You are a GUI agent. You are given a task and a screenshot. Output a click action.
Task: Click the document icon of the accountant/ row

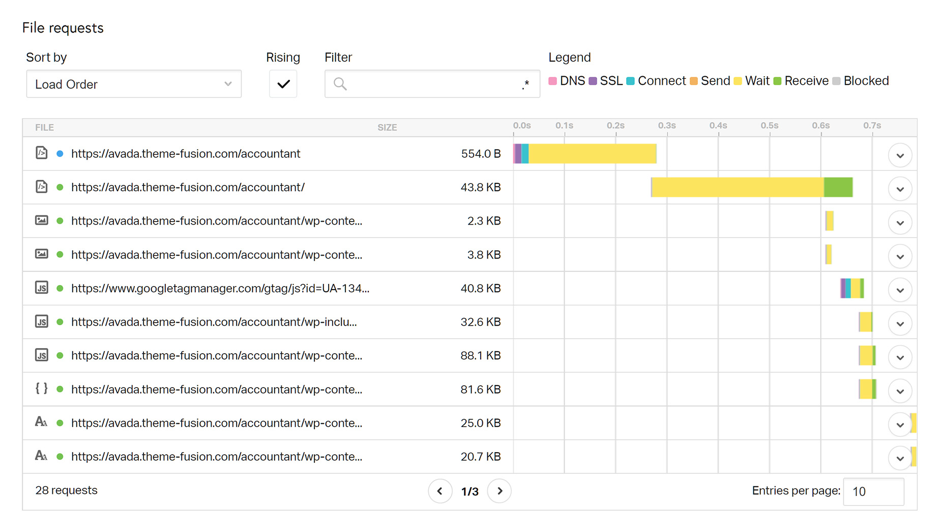42,186
